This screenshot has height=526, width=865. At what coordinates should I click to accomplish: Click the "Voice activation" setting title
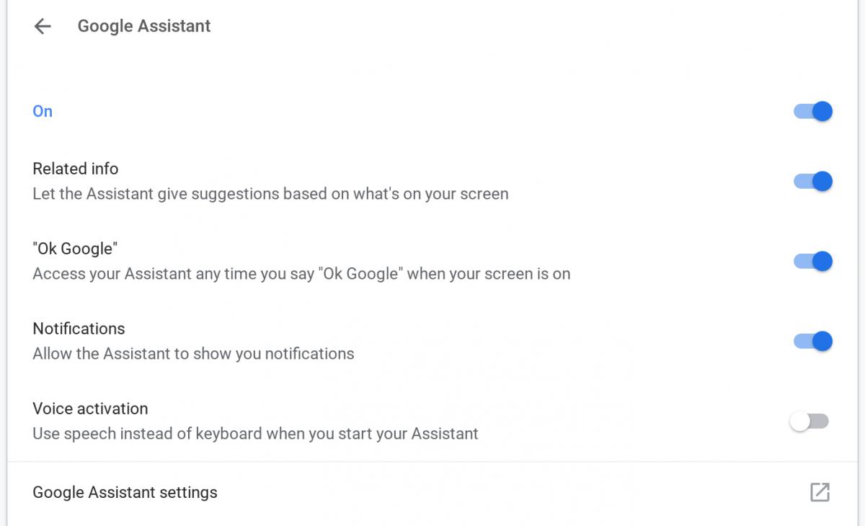(x=90, y=409)
